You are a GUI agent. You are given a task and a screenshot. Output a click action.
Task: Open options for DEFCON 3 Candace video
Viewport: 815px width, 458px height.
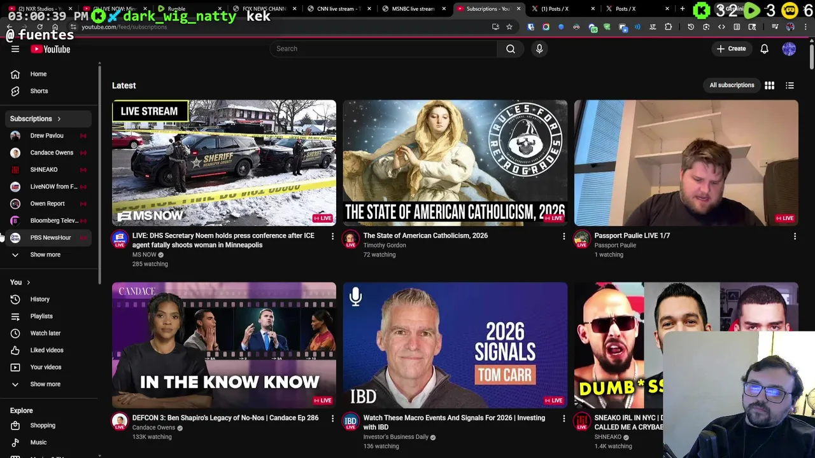(332, 419)
